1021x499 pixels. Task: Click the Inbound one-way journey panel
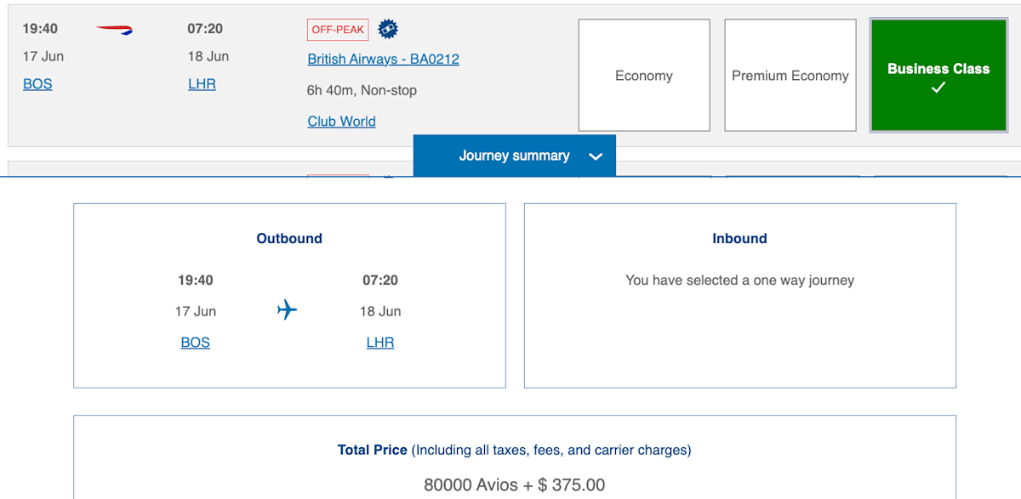(x=739, y=295)
